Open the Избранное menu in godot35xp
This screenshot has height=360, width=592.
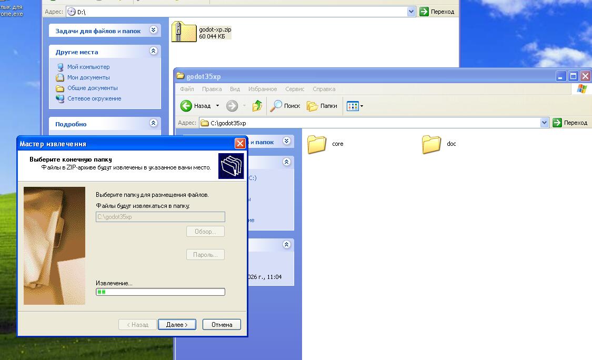263,89
